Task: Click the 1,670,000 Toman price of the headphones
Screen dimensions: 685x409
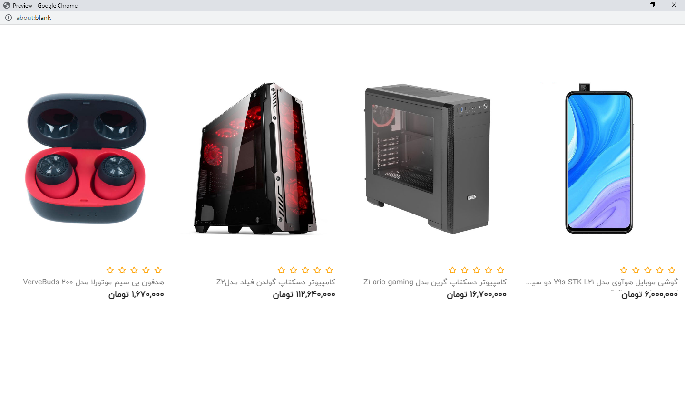Action: point(136,294)
